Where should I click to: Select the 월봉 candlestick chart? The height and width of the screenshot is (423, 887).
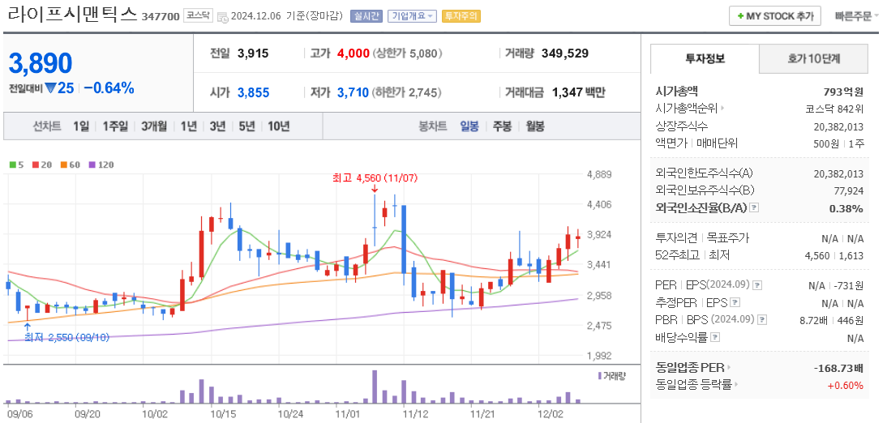tap(534, 126)
